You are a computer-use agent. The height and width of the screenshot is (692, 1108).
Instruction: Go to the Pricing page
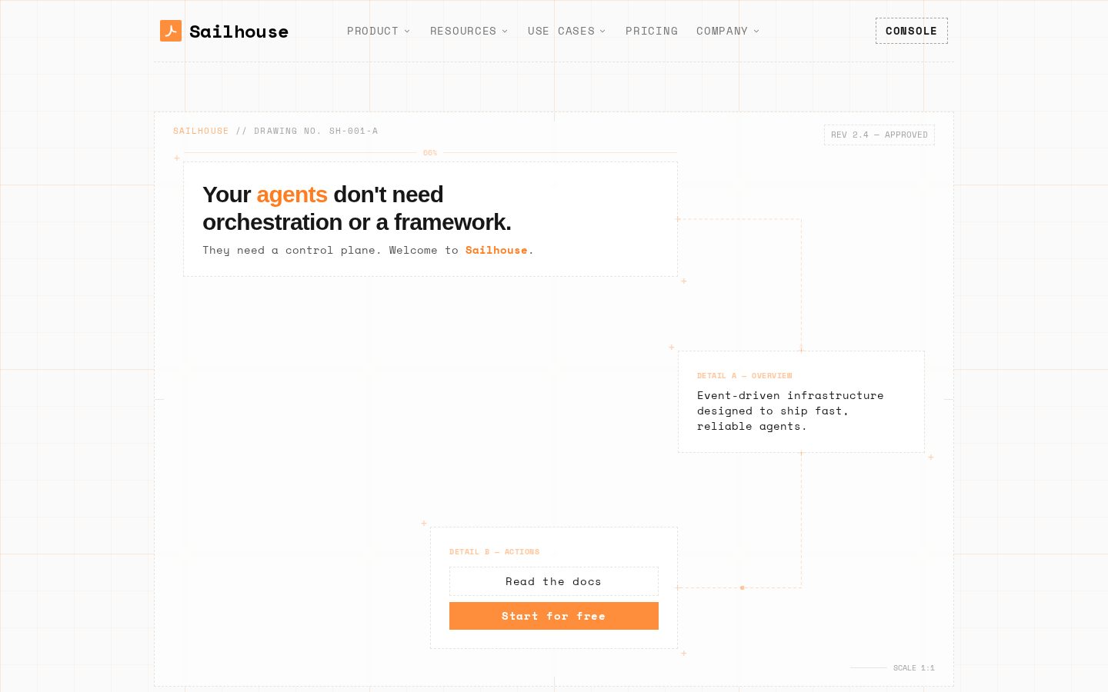point(652,31)
